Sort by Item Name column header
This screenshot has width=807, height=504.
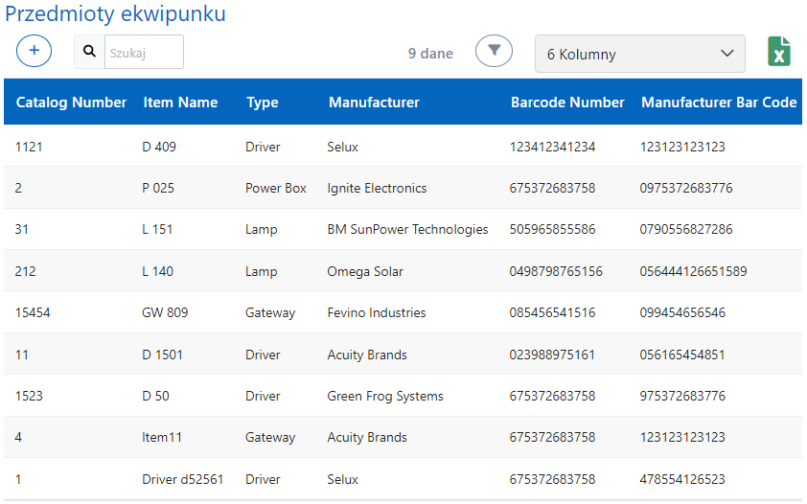pos(180,103)
